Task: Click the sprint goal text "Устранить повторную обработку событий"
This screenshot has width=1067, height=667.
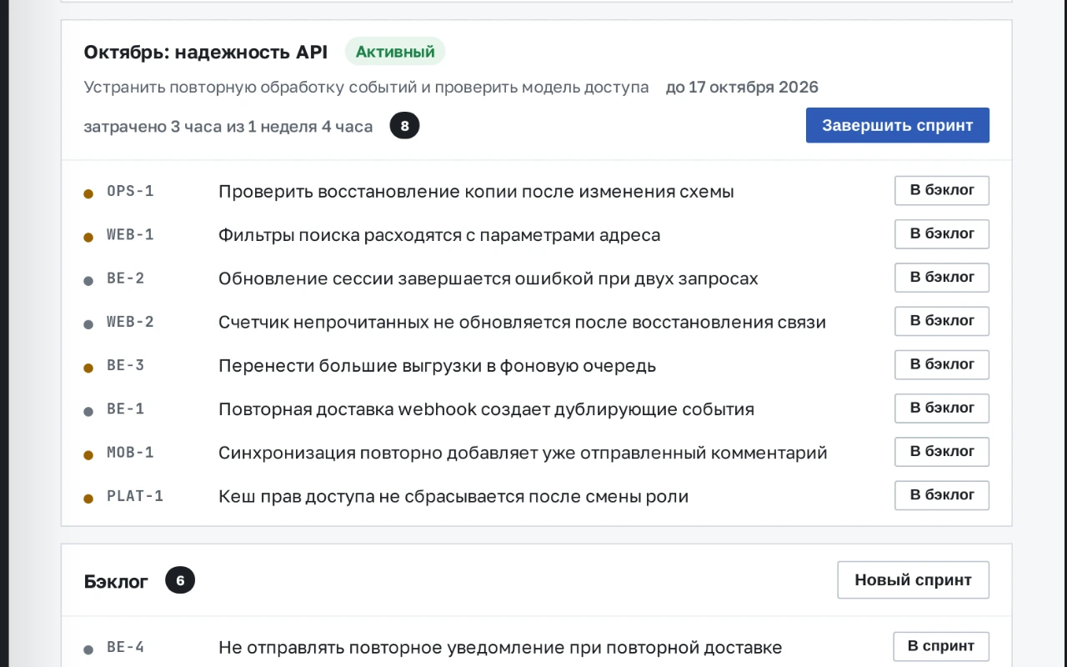Action: coord(367,87)
